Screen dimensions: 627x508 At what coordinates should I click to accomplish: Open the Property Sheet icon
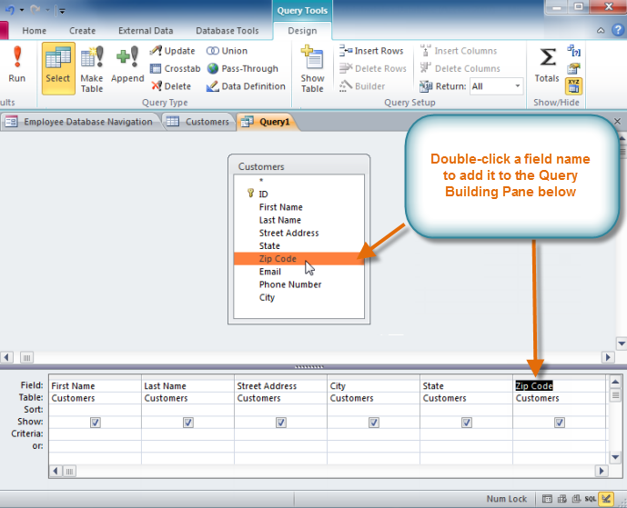click(x=573, y=69)
